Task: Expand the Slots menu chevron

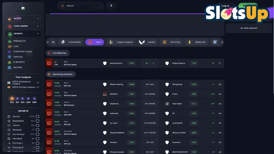Action: point(38,18)
